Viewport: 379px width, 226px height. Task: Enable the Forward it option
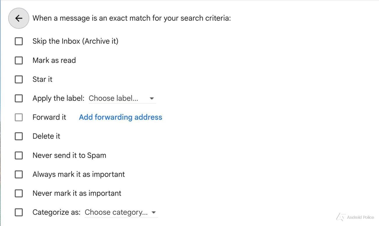tap(18, 117)
